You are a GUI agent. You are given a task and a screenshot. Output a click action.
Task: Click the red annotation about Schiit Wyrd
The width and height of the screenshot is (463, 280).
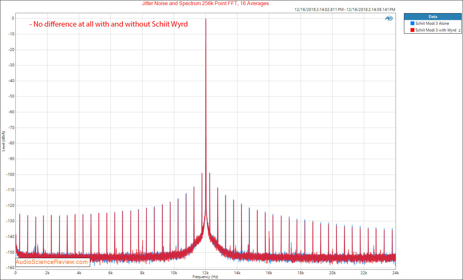coord(108,24)
